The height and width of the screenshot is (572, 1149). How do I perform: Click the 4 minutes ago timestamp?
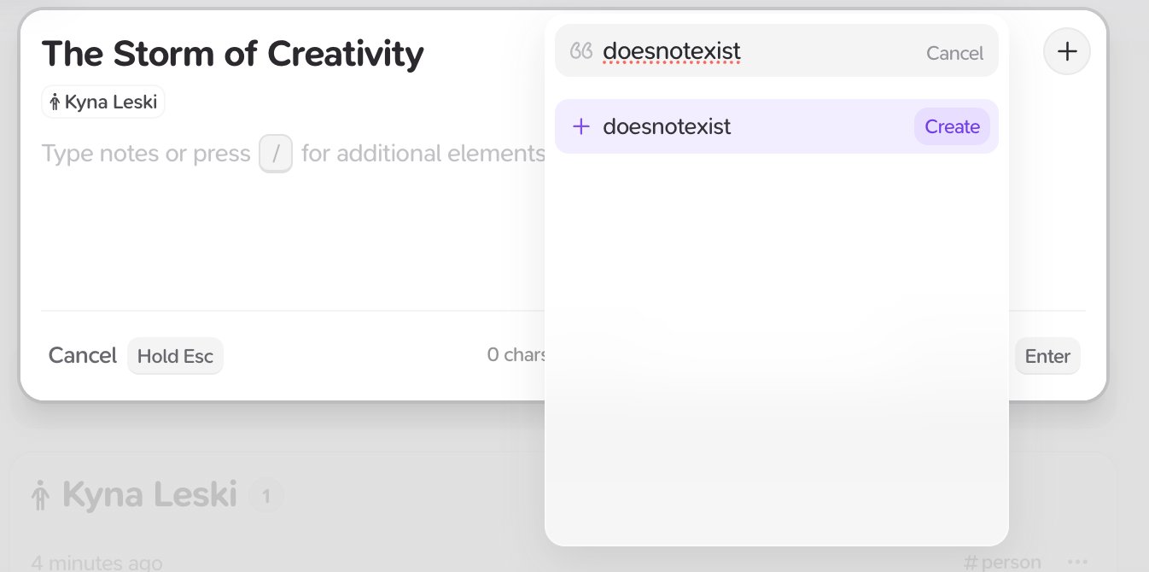[96, 563]
